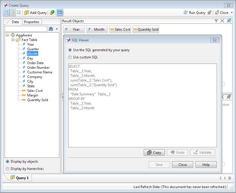Select the Company dimension object
The image size is (236, 193).
[35, 77]
